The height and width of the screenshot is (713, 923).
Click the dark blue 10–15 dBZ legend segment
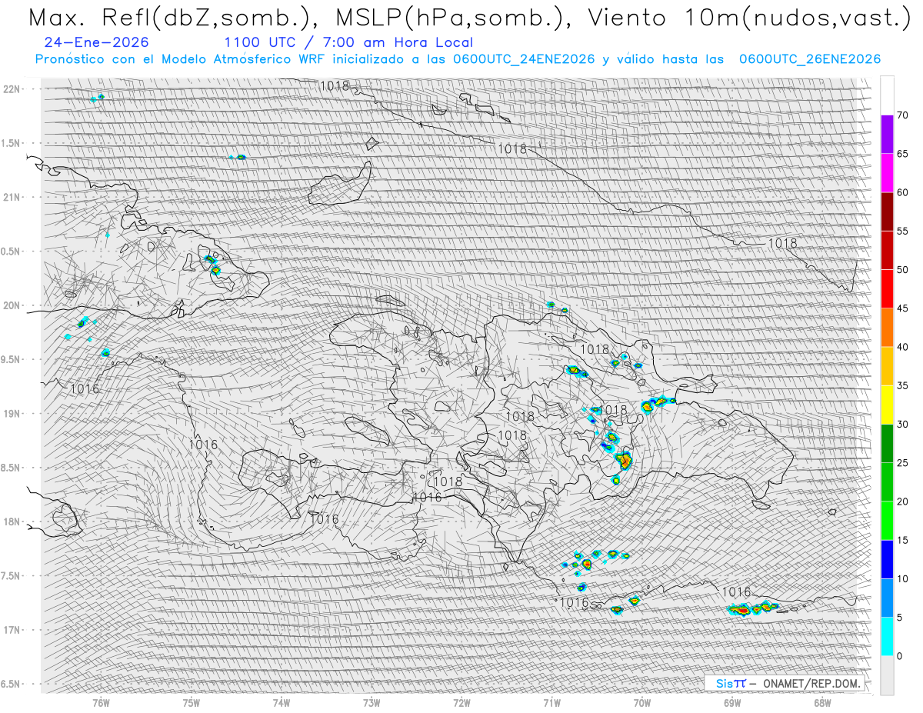887,559
